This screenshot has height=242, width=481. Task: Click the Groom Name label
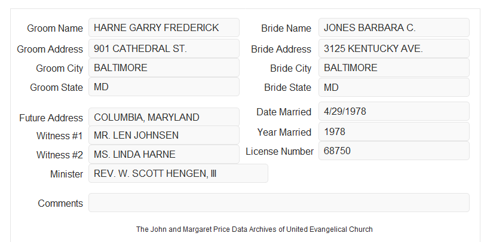click(x=55, y=28)
